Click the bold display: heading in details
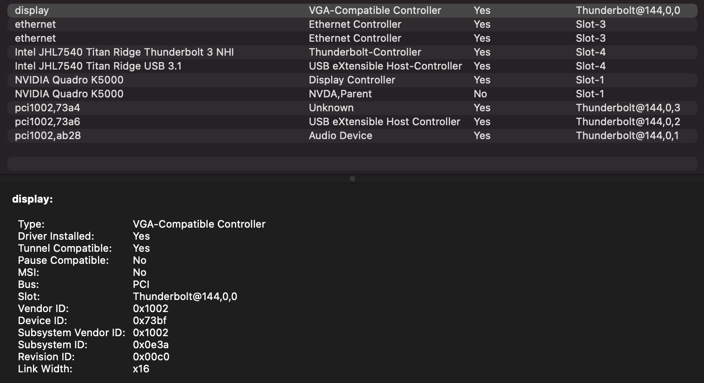704x383 pixels. [x=33, y=199]
